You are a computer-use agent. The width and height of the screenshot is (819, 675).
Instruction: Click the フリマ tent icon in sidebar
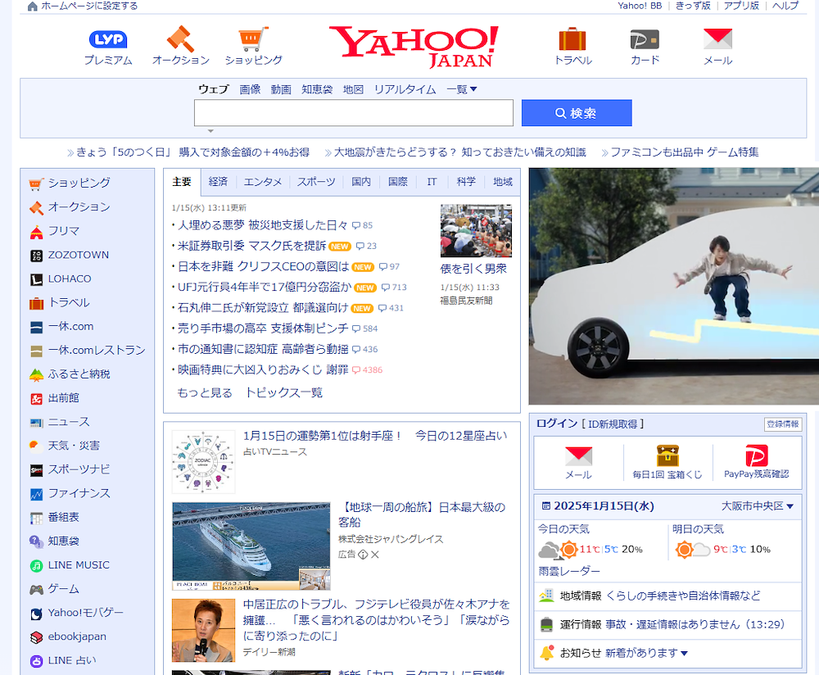36,232
